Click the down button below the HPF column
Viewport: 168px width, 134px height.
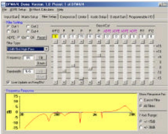56,82
